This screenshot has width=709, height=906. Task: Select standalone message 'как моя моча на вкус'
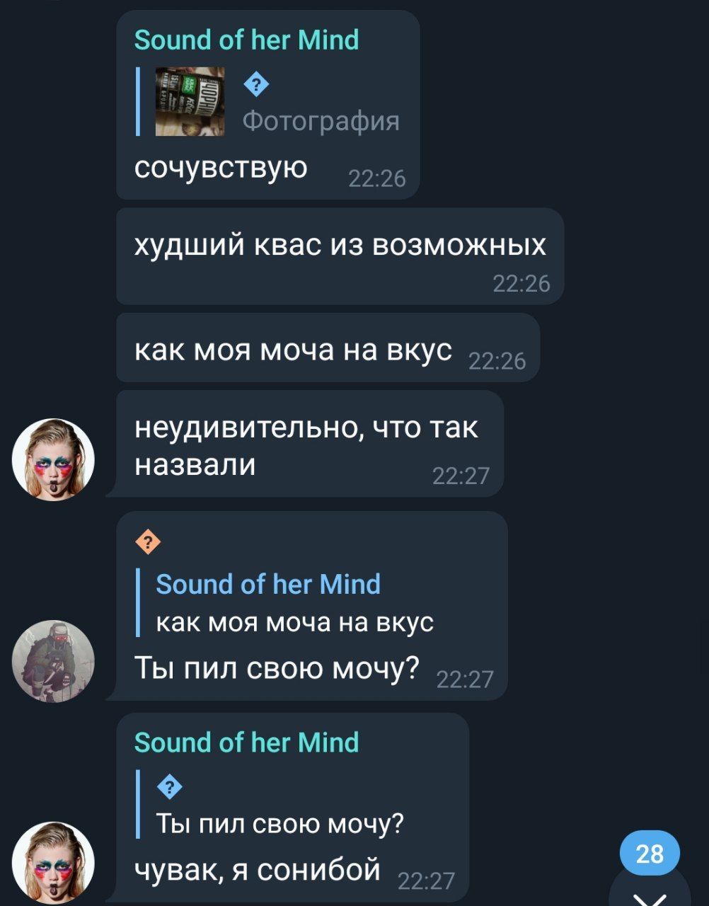pos(328,348)
